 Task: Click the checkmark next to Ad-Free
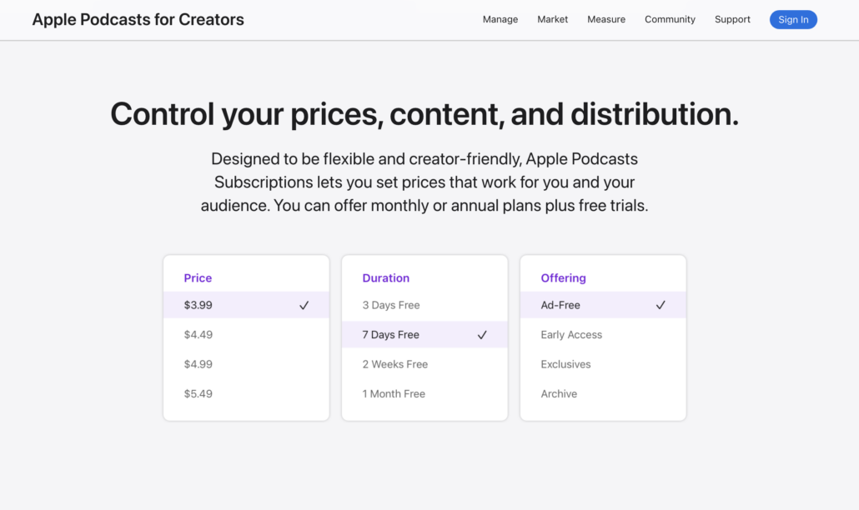(x=661, y=306)
